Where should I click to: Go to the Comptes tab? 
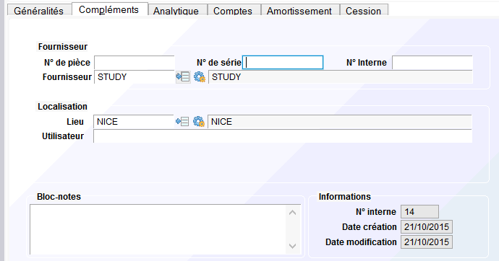pos(233,11)
